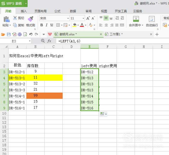Add a new document tab with plus button
The height and width of the screenshot is (155, 169).
[157, 34]
